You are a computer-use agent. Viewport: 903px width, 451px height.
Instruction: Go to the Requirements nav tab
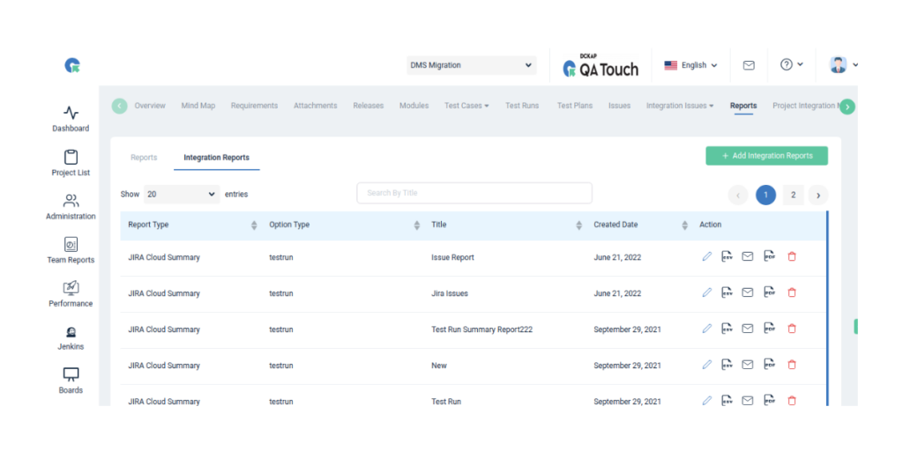point(254,106)
